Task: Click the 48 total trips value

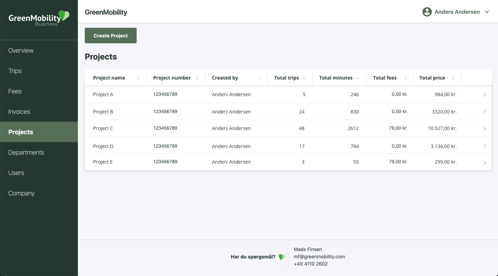Action: tap(302, 128)
